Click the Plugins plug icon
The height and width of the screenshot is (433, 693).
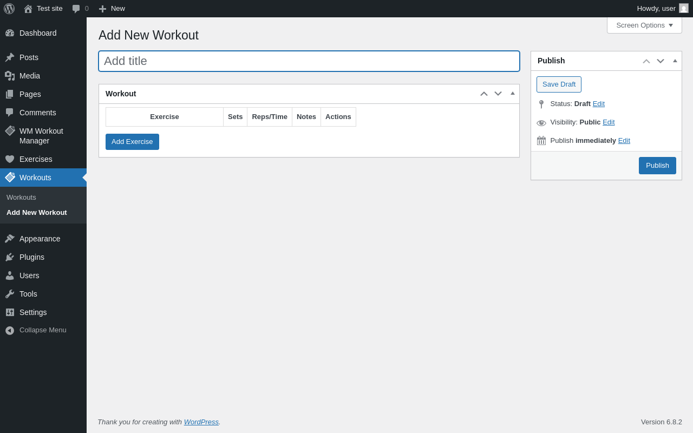click(10, 257)
